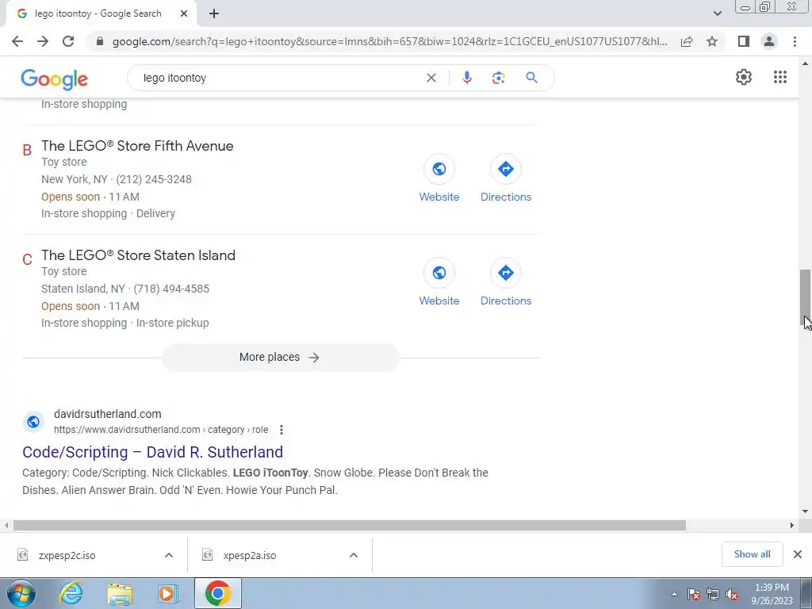Click the scroll right arrow
812x609 pixels.
click(792, 526)
